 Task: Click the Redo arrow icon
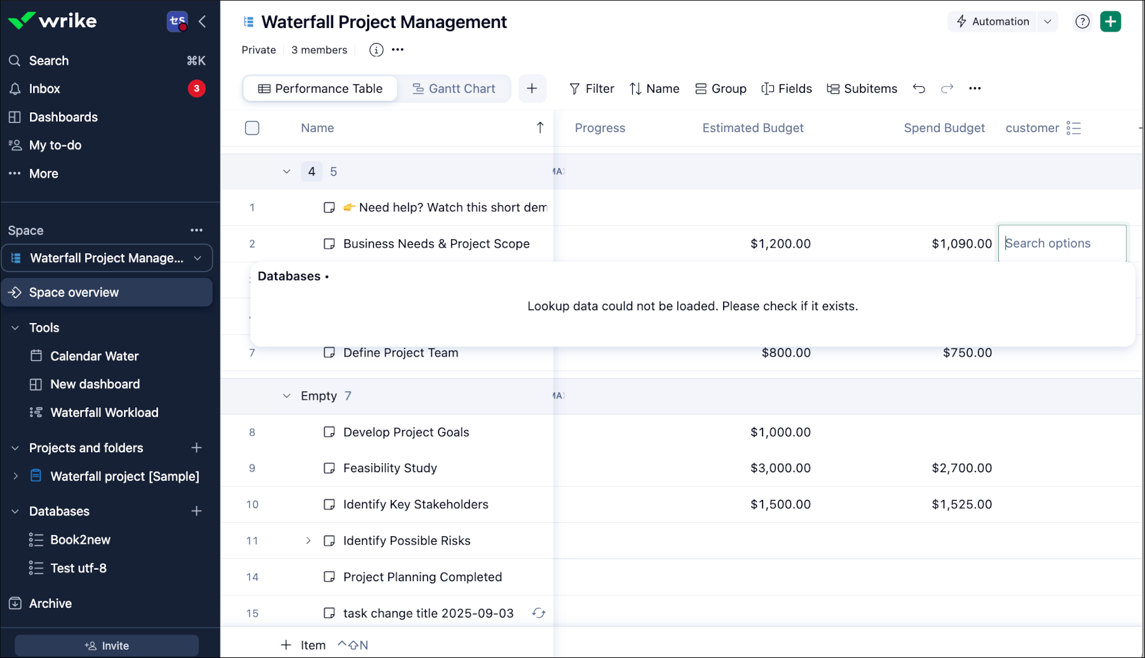pyautogui.click(x=947, y=89)
